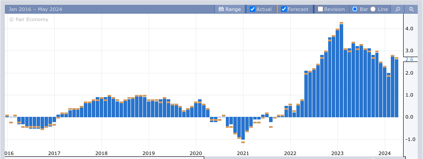The width and height of the screenshot is (423, 159).
Task: Click the zoom in magnifier icon
Action: (398, 9)
